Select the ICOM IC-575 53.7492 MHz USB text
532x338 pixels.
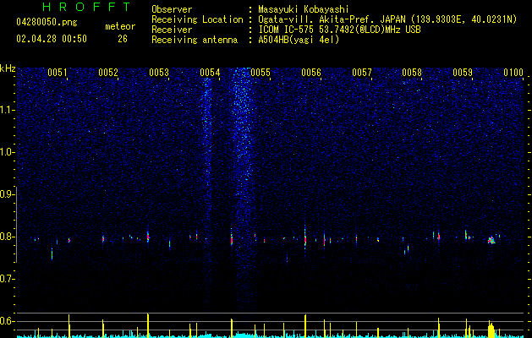pos(340,30)
